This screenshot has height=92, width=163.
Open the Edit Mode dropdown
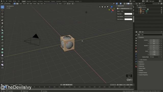pyautogui.click(x=8, y=4)
